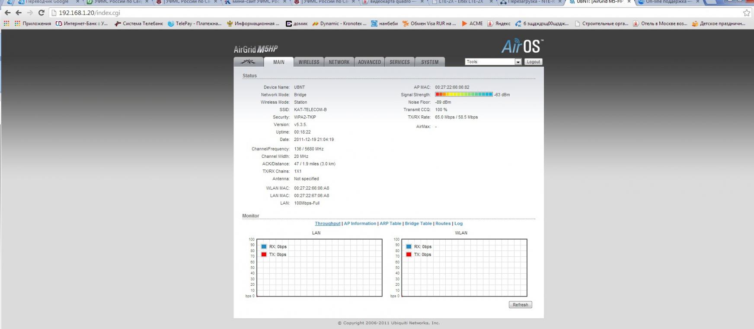Select the LAN MAC value 00:27:22:67:06:A8
Image resolution: width=754 pixels, height=329 pixels.
[312, 195]
